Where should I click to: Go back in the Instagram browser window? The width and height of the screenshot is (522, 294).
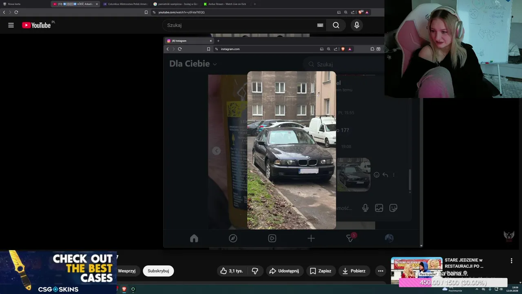pos(168,49)
